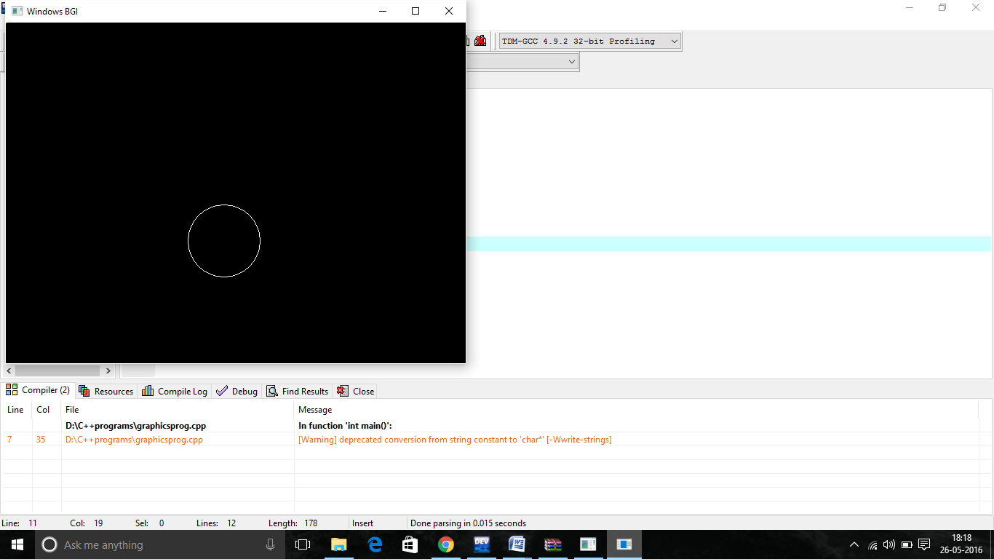Click the horizontal scrollbar left arrow

[x=9, y=370]
